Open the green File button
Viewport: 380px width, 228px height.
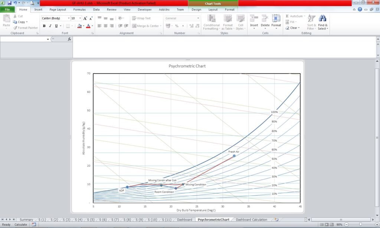(7, 9)
